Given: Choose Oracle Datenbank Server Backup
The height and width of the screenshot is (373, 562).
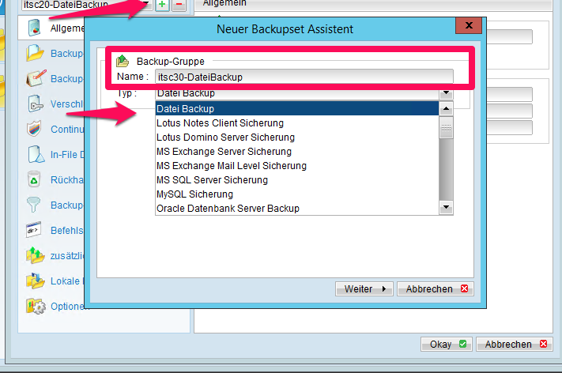Looking at the screenshot, I should 296,208.
